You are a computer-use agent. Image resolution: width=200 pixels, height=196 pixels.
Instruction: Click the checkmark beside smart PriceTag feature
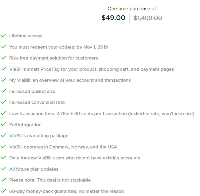coord(3,69)
